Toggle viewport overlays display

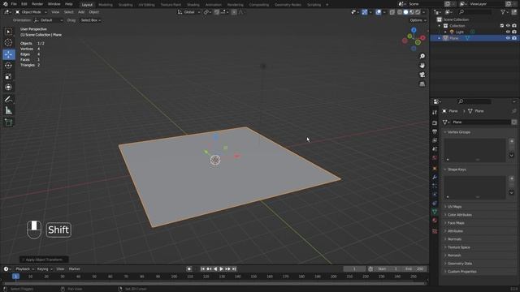click(x=379, y=12)
